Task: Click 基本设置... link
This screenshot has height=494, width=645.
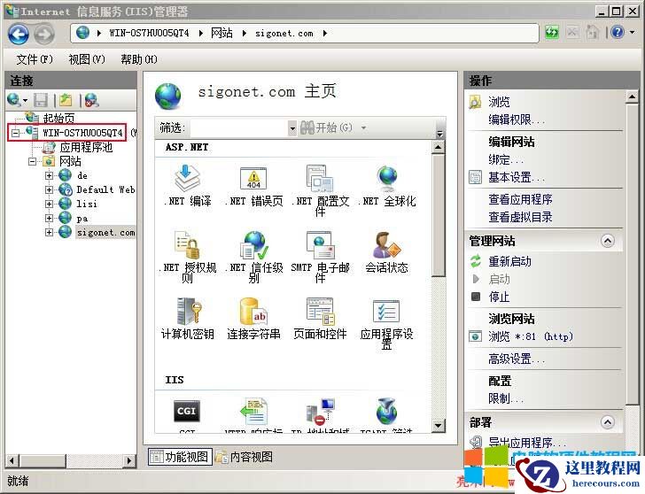Action: point(517,178)
